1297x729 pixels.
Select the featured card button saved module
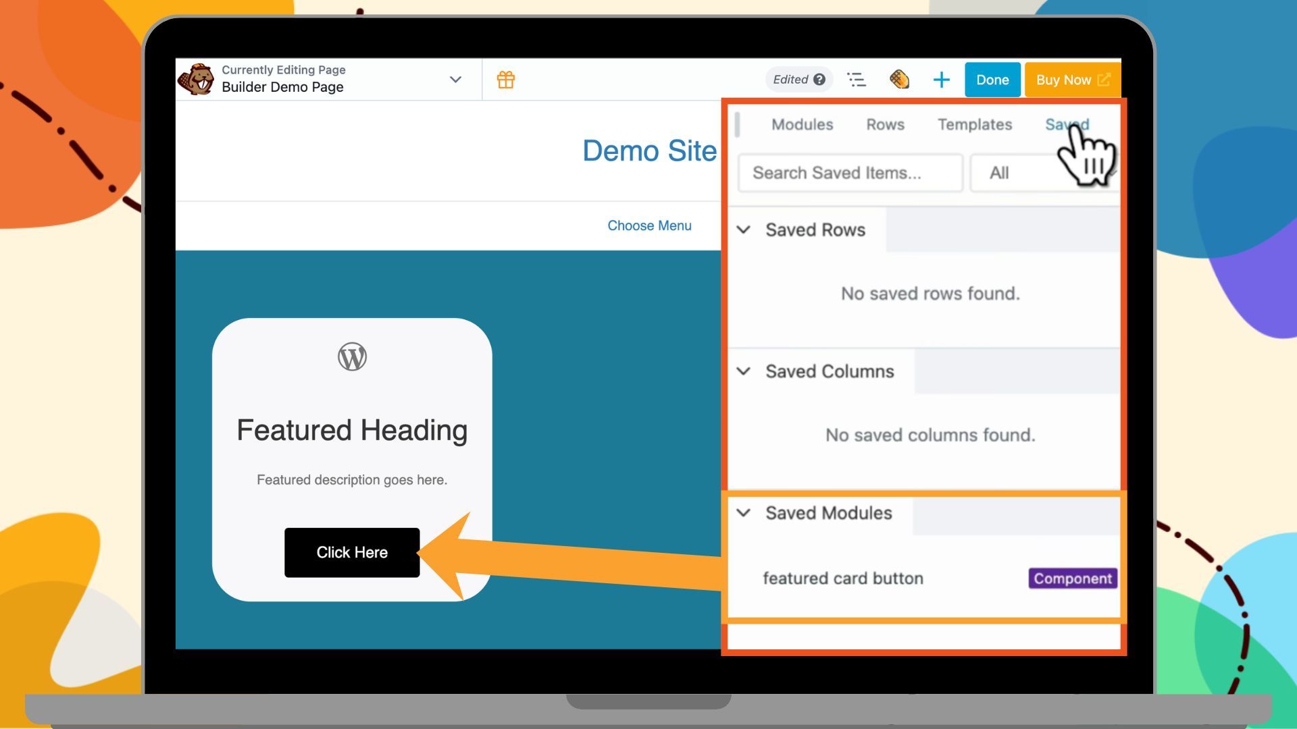click(x=843, y=578)
